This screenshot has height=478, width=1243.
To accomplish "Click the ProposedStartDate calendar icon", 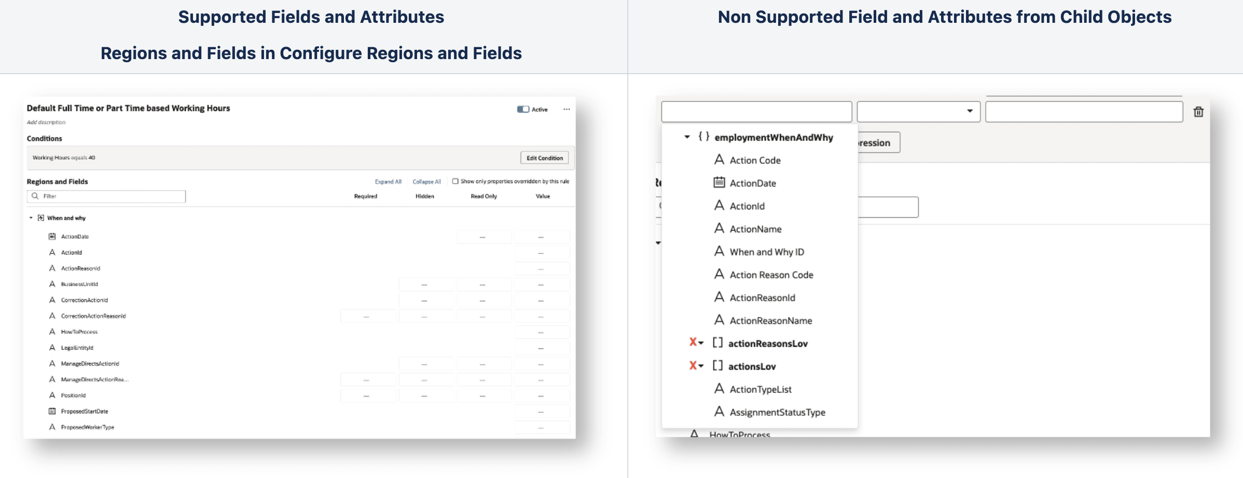I will 52,411.
